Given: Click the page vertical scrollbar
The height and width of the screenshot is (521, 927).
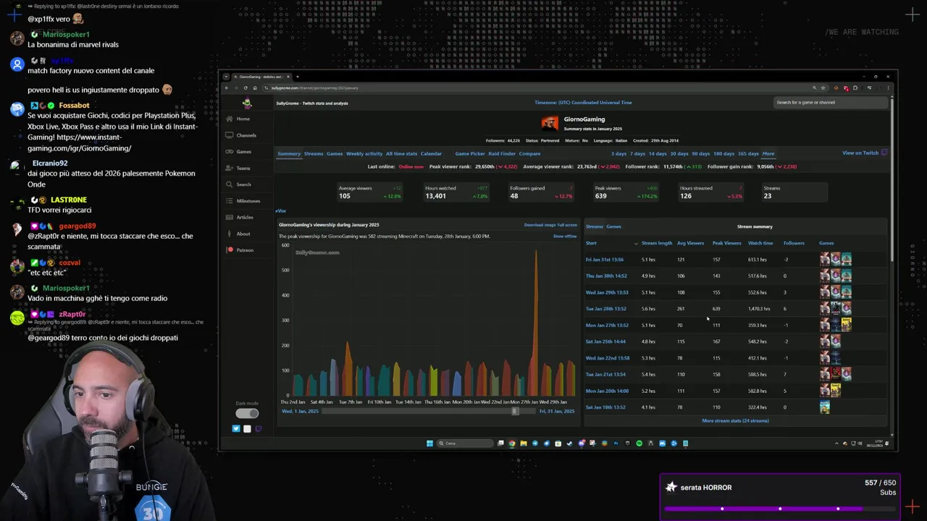Looking at the screenshot, I should [892, 181].
